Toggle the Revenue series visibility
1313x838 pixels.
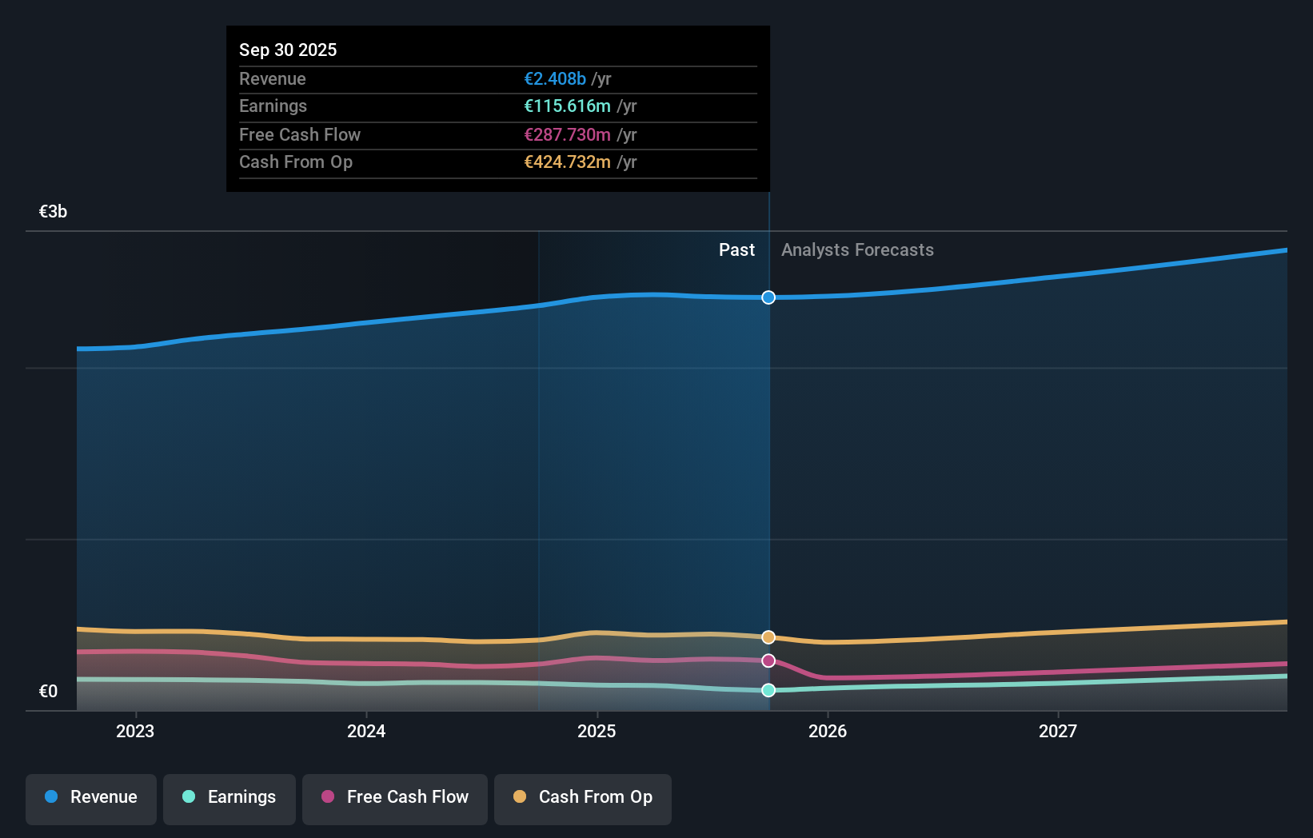(x=90, y=799)
